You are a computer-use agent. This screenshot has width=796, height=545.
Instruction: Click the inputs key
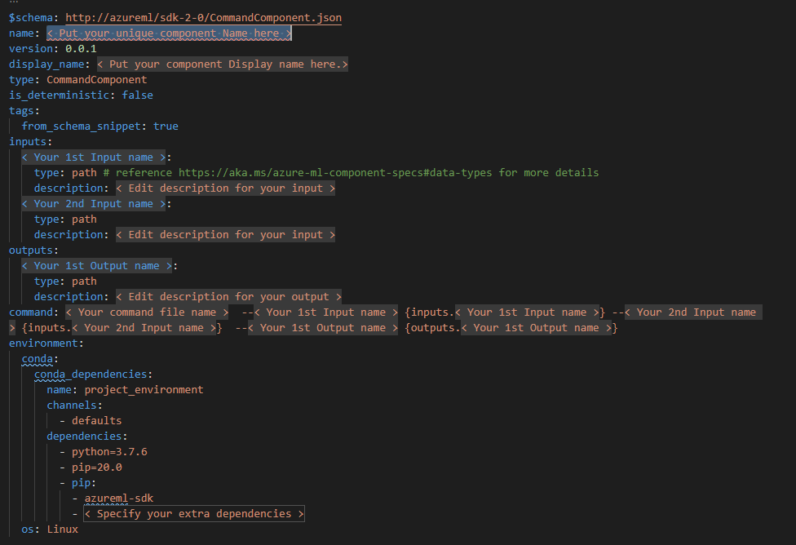click(28, 142)
